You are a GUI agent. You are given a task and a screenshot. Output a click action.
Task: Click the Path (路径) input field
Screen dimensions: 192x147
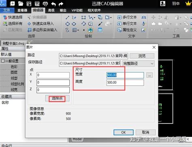pyautogui.click(x=94, y=56)
